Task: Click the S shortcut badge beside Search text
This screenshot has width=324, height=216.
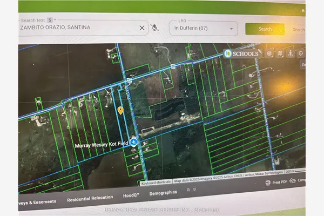Action: tap(50, 20)
